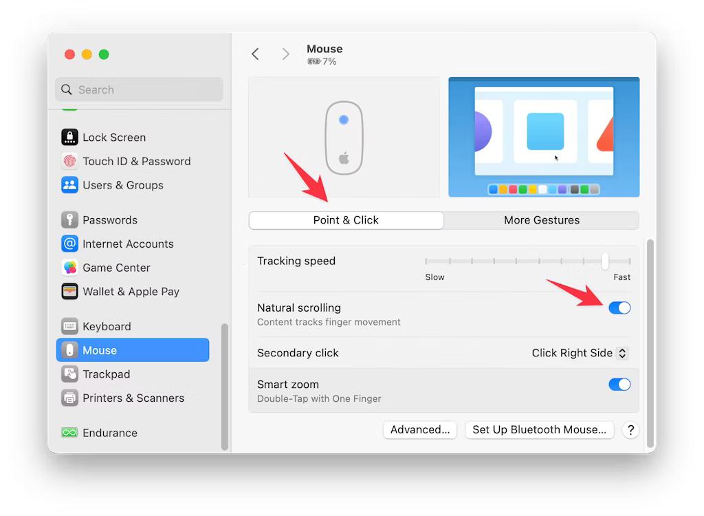704x516 pixels.
Task: Click the Keyboard icon in sidebar
Action: (69, 326)
